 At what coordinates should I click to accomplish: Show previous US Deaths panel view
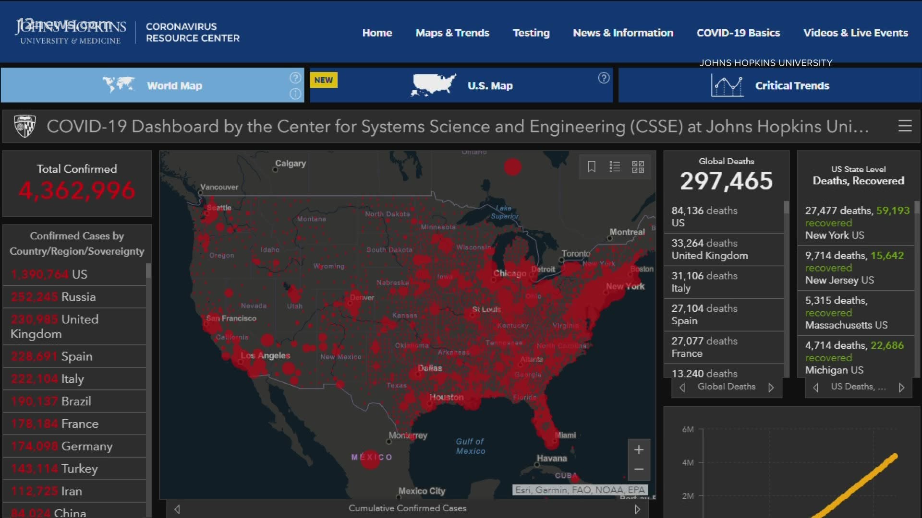[x=816, y=387]
